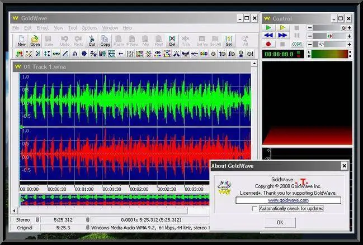Click the Fast Forward button in Control
The width and height of the screenshot is (363, 245).
coord(283,36)
